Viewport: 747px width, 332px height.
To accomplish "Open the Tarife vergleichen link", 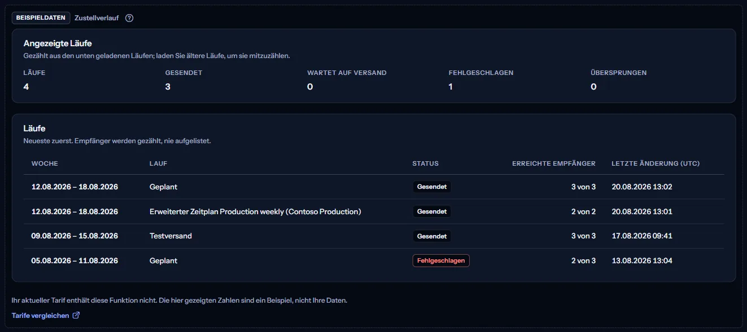I will 41,316.
